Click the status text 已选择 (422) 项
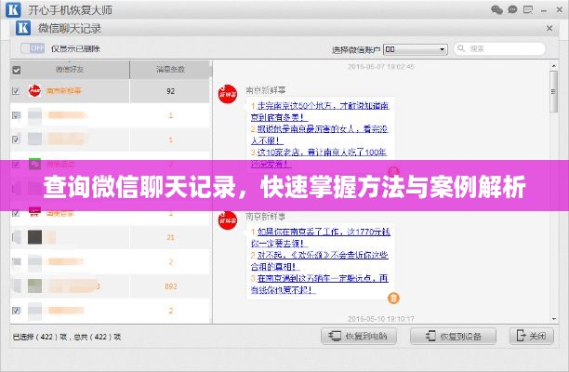This screenshot has width=569, height=372. point(40,337)
